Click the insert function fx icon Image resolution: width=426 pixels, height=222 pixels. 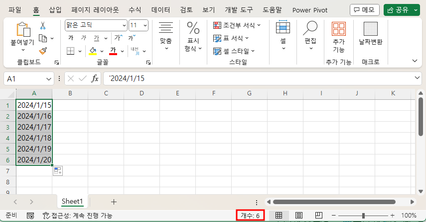pos(95,79)
